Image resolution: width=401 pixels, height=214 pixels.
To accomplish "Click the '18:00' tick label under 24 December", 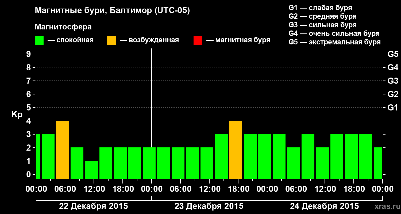I will click(x=354, y=189).
